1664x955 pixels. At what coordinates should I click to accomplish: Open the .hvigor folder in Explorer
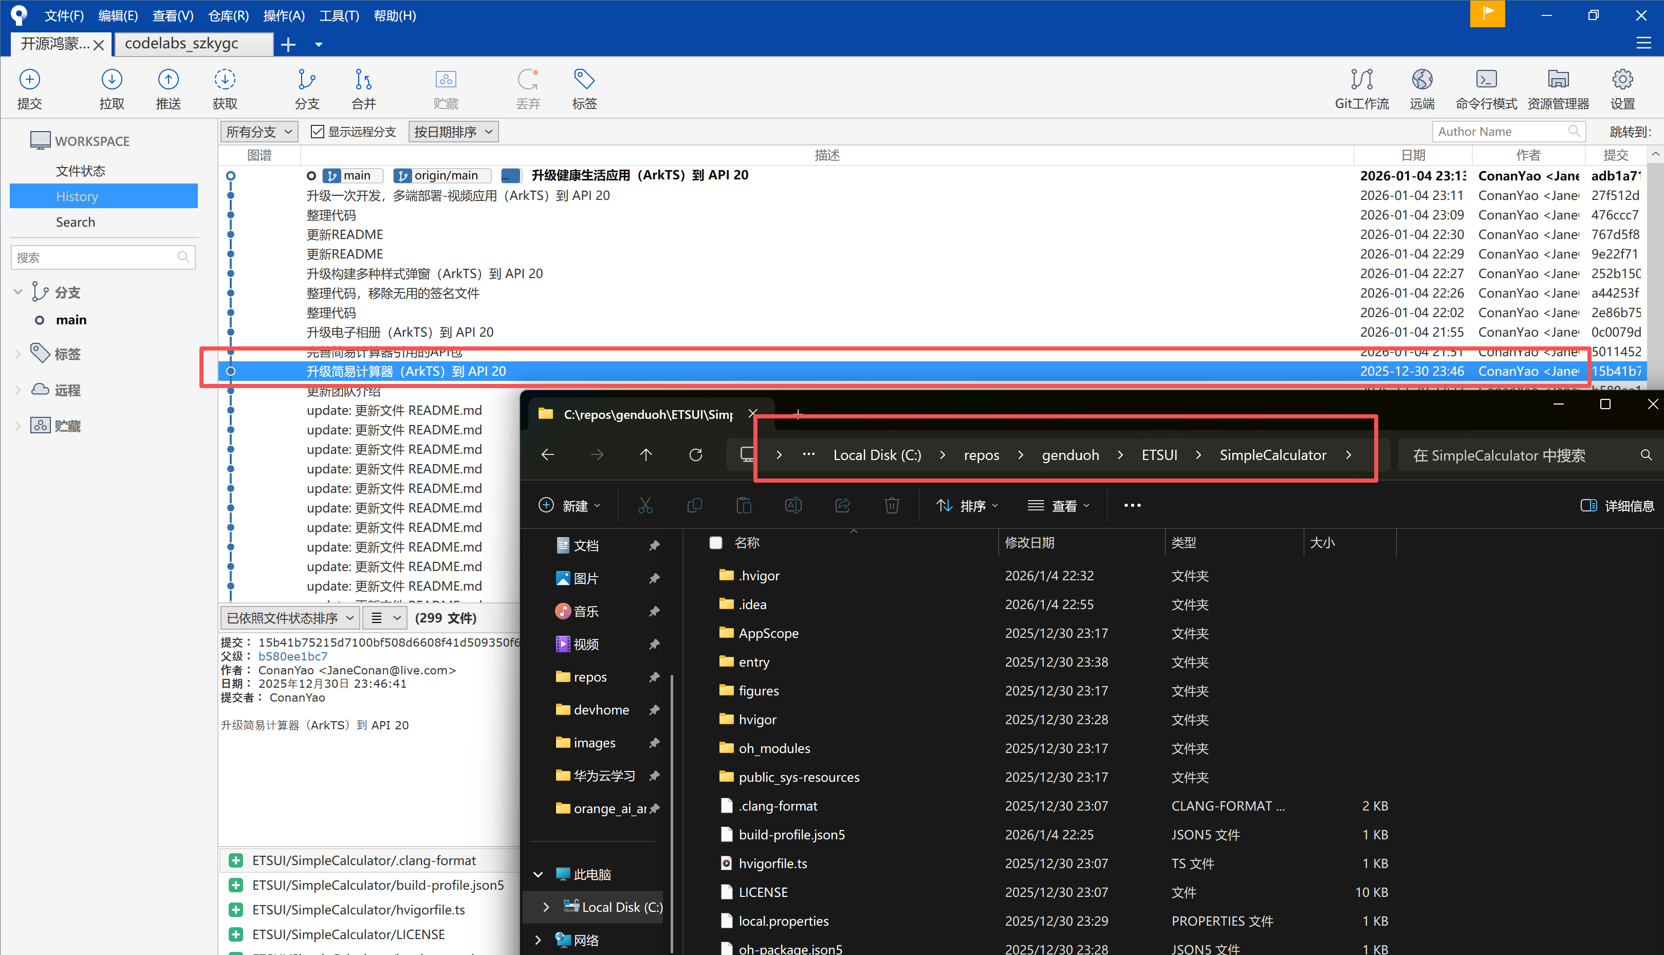[x=759, y=576]
